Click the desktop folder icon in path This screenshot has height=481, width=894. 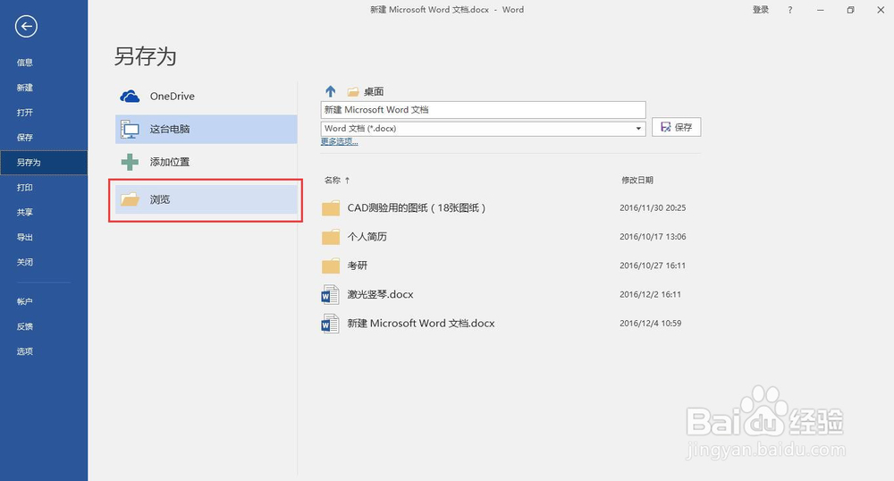(x=353, y=92)
